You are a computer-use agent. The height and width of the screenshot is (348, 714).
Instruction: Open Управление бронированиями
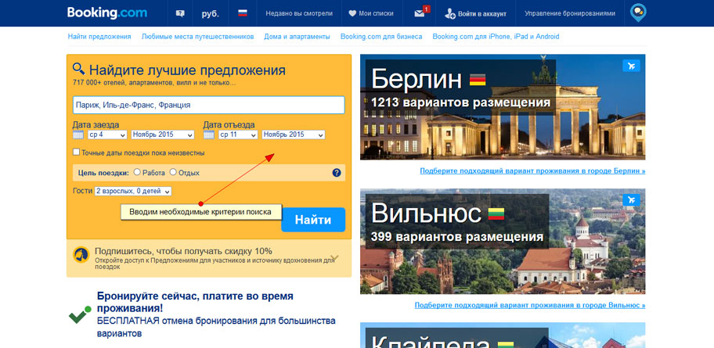(x=570, y=13)
